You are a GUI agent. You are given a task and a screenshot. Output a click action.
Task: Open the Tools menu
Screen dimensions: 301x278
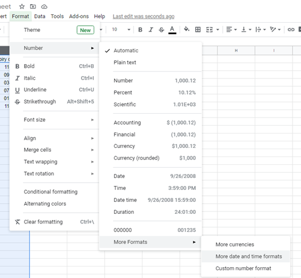coord(57,16)
